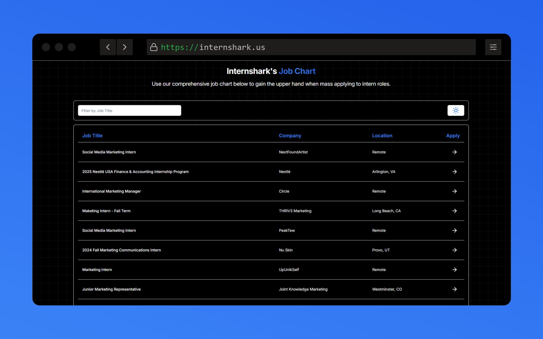Click the Company column header

[x=290, y=136]
